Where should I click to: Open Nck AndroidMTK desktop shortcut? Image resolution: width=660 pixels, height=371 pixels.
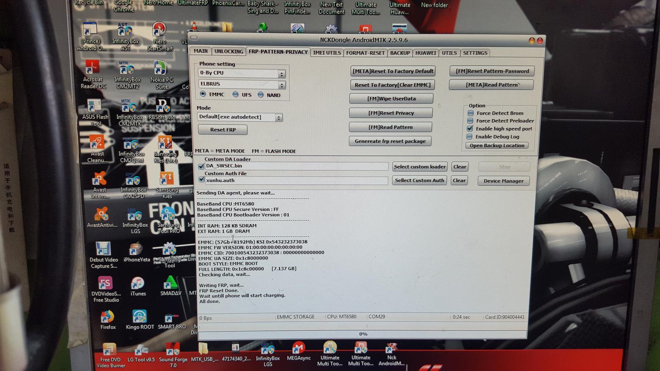[x=391, y=354]
